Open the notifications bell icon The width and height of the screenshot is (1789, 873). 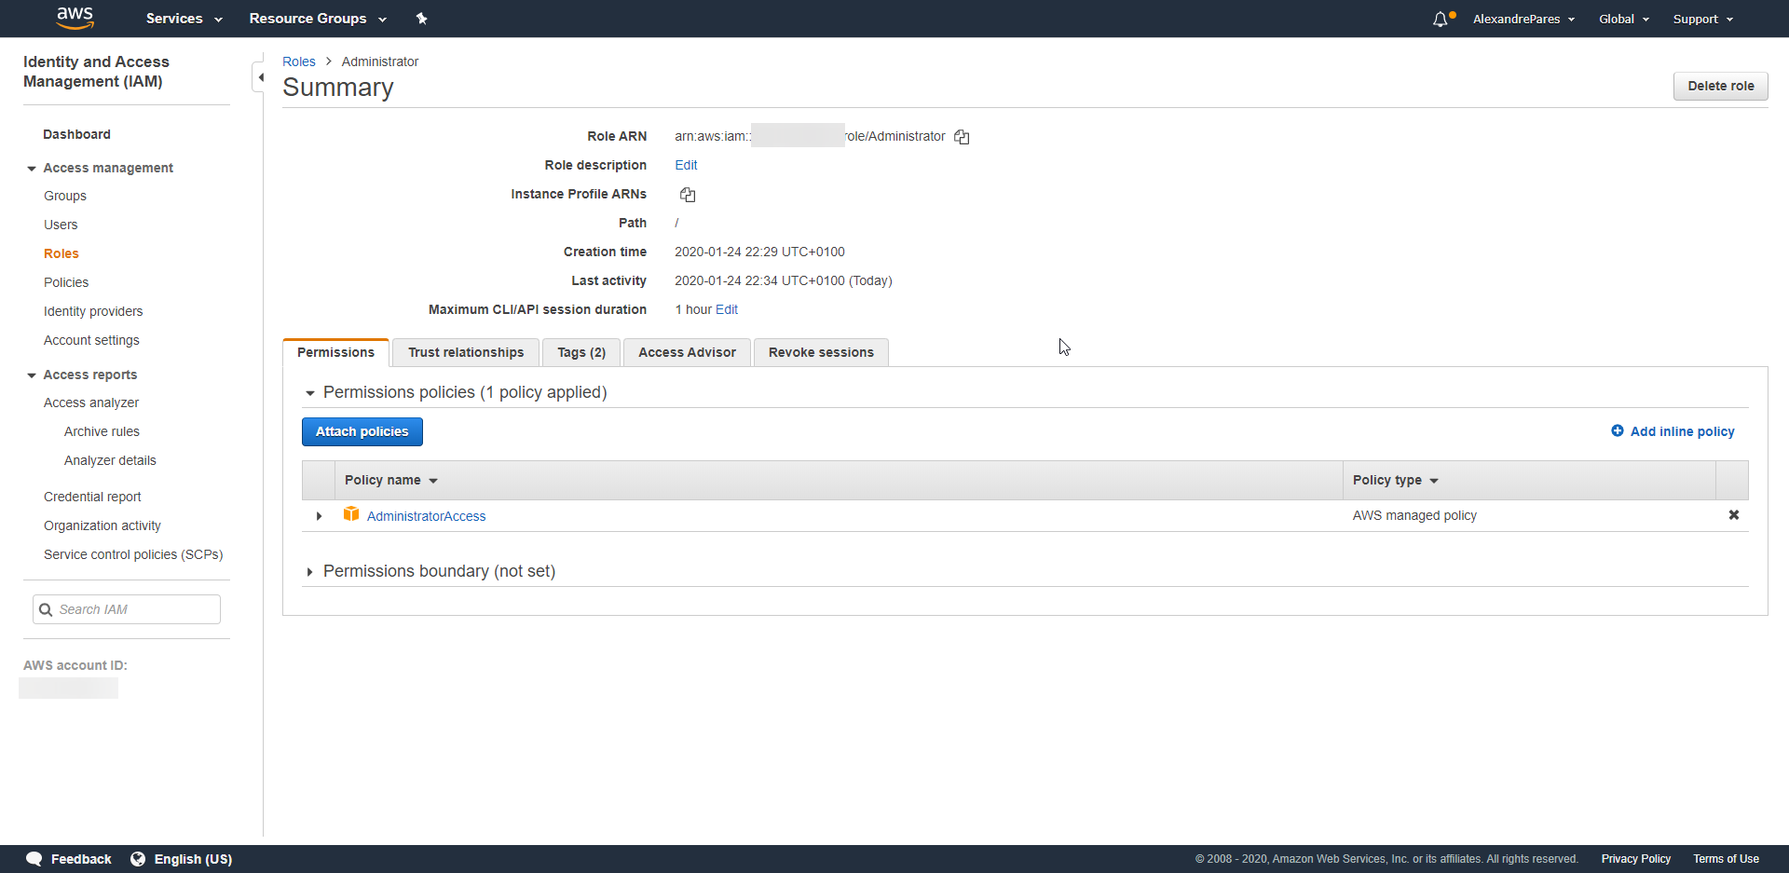coord(1441,19)
